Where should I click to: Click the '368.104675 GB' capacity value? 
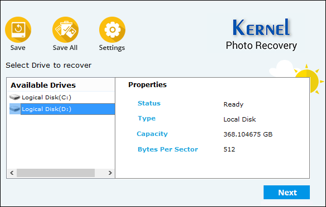(x=248, y=134)
